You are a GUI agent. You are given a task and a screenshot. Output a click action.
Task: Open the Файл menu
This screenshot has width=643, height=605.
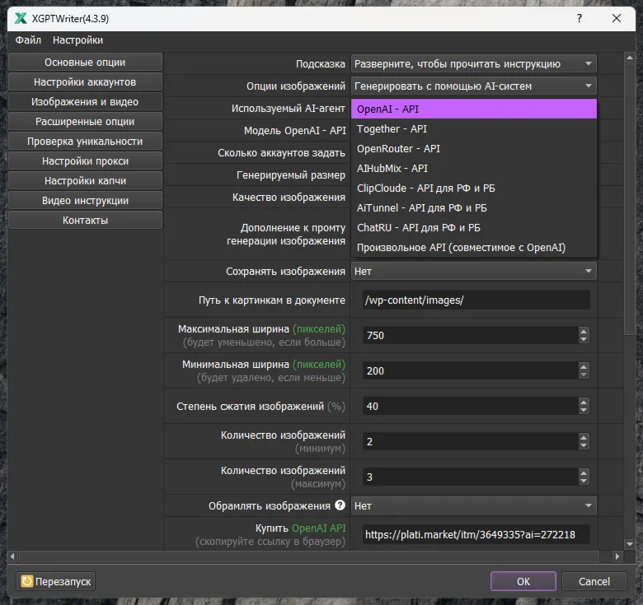pos(28,40)
